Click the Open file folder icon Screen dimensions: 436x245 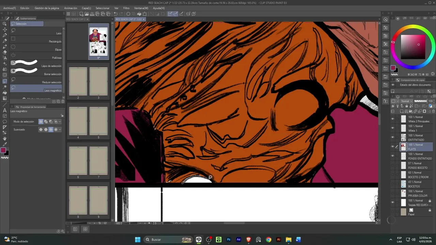(87, 14)
